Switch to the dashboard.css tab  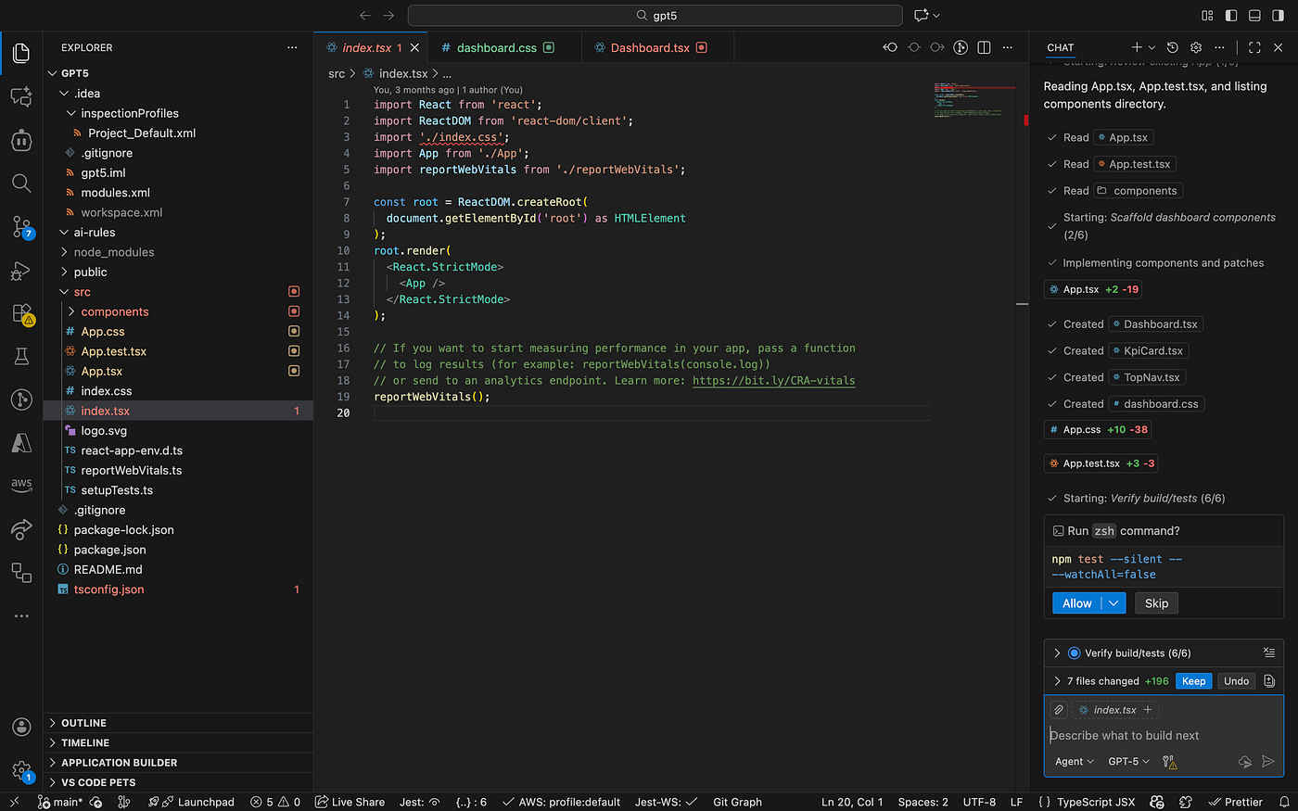(x=497, y=47)
